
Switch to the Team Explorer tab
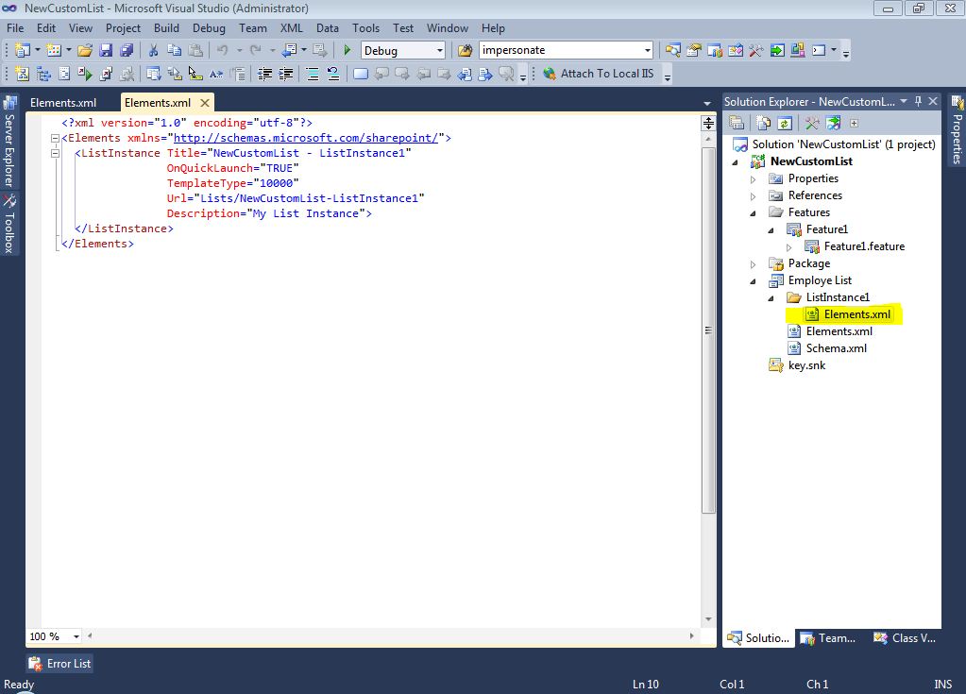(828, 638)
